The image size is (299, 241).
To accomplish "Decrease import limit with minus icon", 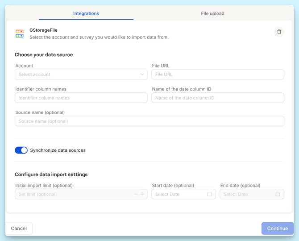I will pyautogui.click(x=136, y=194).
